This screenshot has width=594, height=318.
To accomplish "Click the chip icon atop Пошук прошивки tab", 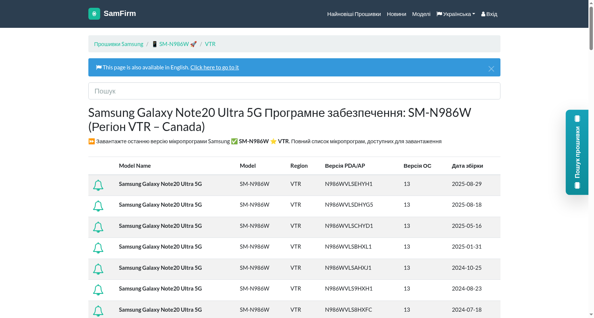I will pos(577,119).
